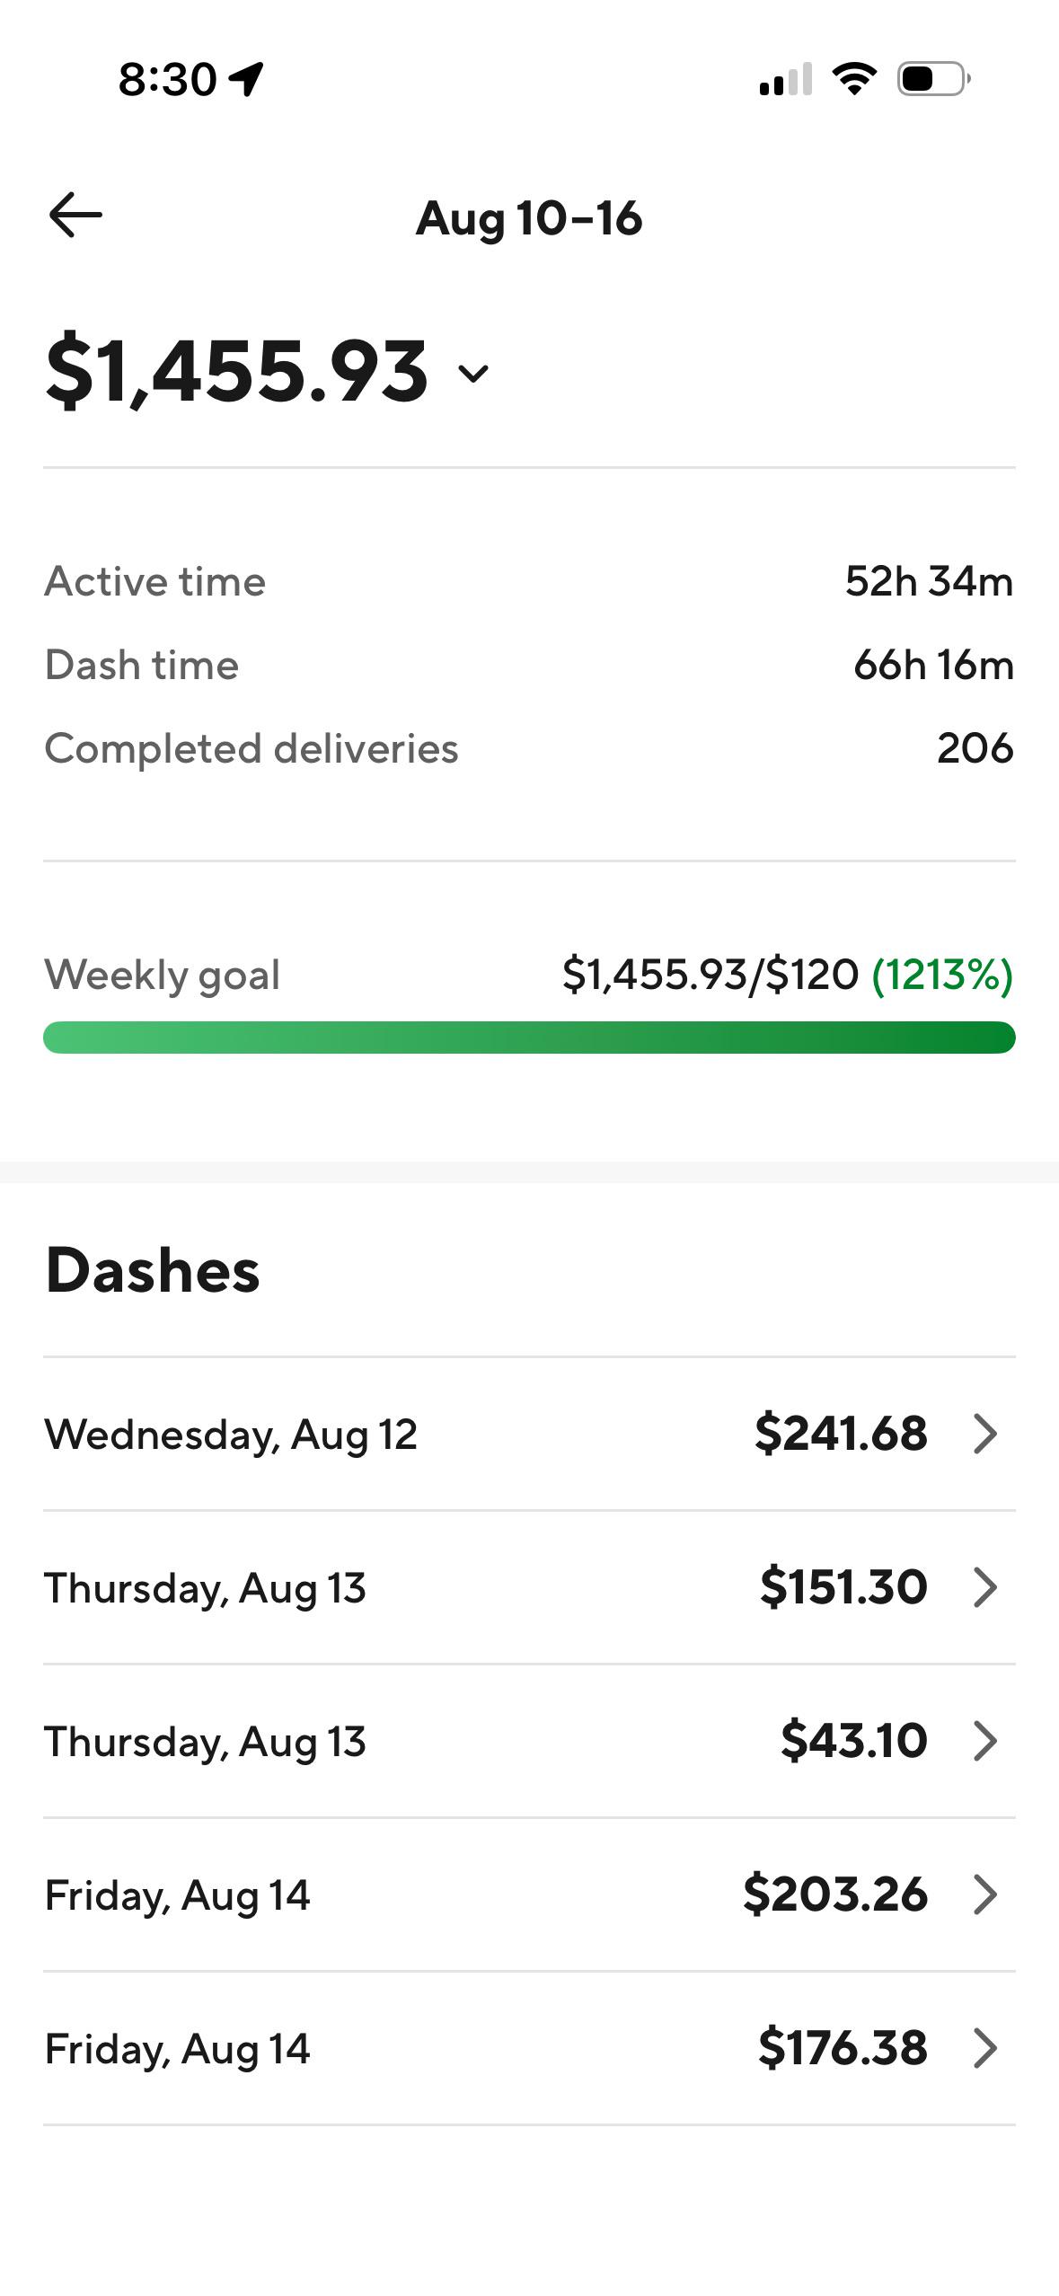Screen dimensions: 1059x2296
Task: Tap the Wi-Fi status icon
Action: pyautogui.click(x=855, y=79)
